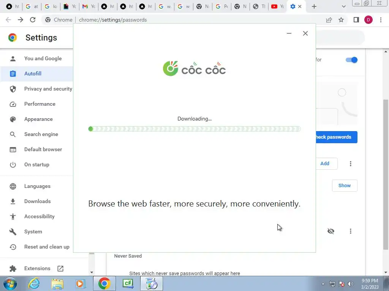This screenshot has height=291, width=389.
Task: Click the Action Center flag icon
Action: [x=342, y=284]
